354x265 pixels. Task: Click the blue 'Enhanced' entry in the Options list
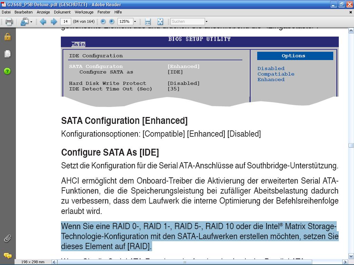point(271,80)
